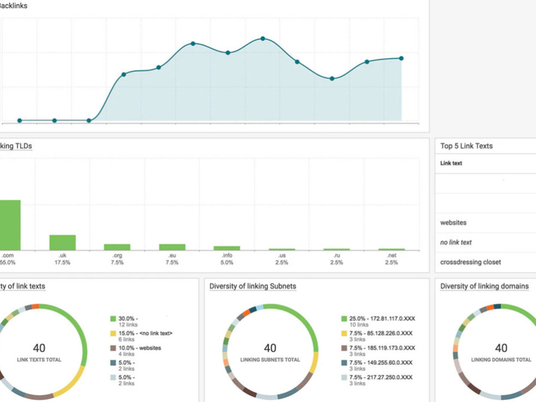536x402 pixels.
Task: Click the '12 links' count under 30.0% legend
Action: tap(128, 325)
